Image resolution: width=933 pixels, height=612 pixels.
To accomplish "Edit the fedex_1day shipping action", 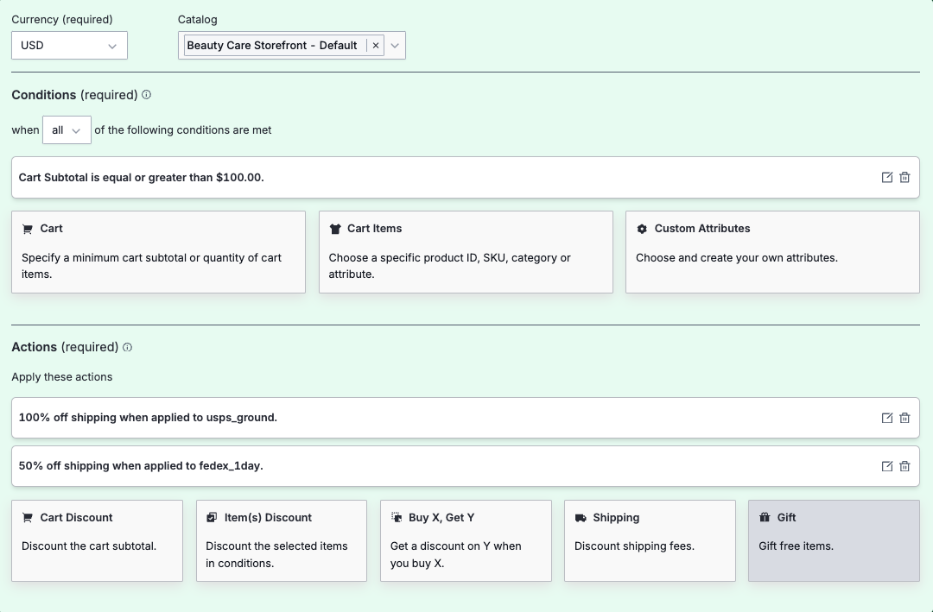I will point(886,466).
